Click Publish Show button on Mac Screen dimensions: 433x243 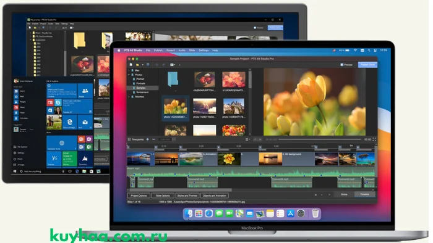(367, 65)
